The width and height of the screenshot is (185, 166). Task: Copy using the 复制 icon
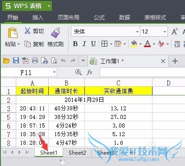coord(28,44)
